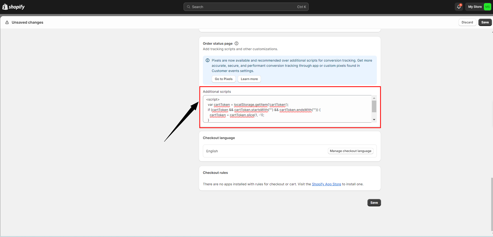Click the Additional scripts scrollbar thumb
Image resolution: width=493 pixels, height=237 pixels.
click(374, 106)
